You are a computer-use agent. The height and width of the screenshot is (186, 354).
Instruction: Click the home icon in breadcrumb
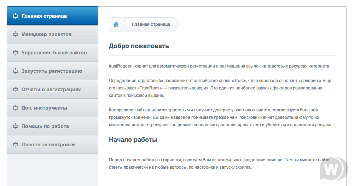116,24
